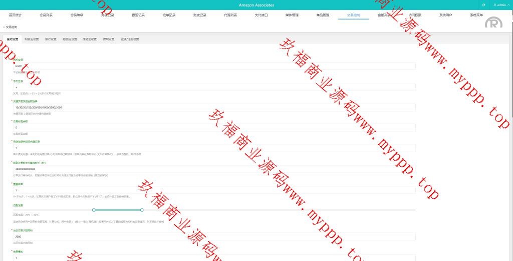Open 代理列表 menu item
513x261 pixels.
point(230,15)
